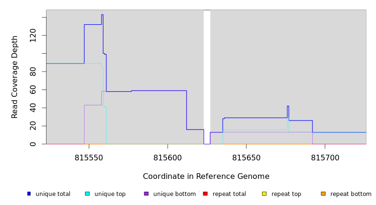The image size is (376, 205).
Task: Click the cyan 'unique top' legend swatch
Action: (87, 194)
